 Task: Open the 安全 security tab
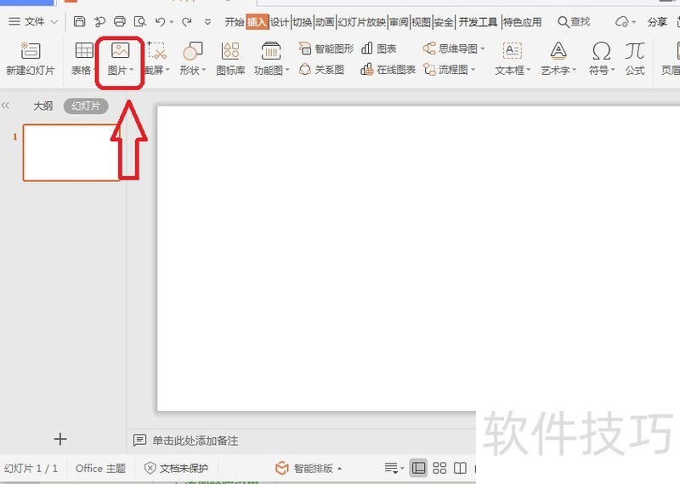[444, 22]
